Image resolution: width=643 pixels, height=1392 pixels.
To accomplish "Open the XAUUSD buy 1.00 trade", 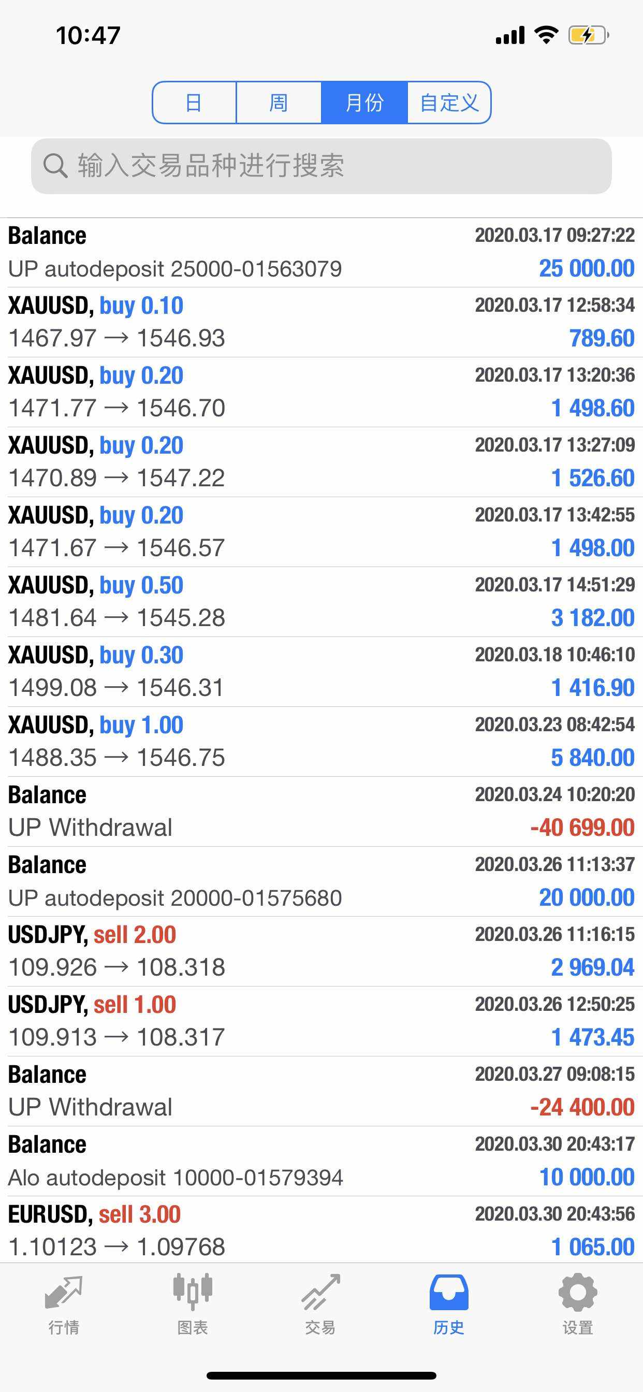I will tap(321, 742).
